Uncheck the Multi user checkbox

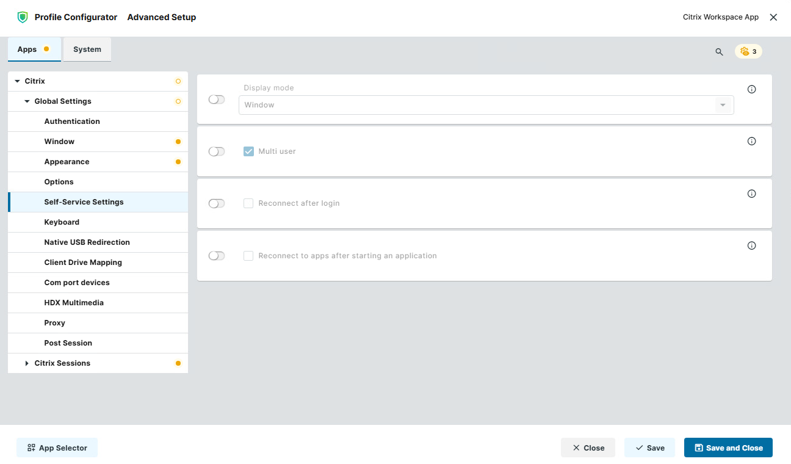pyautogui.click(x=248, y=151)
